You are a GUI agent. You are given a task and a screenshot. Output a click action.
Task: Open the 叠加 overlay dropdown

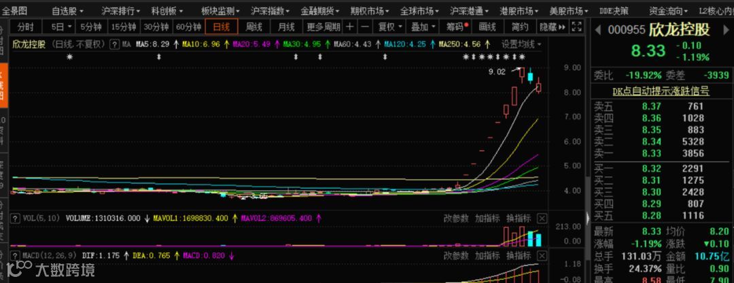[x=423, y=26]
